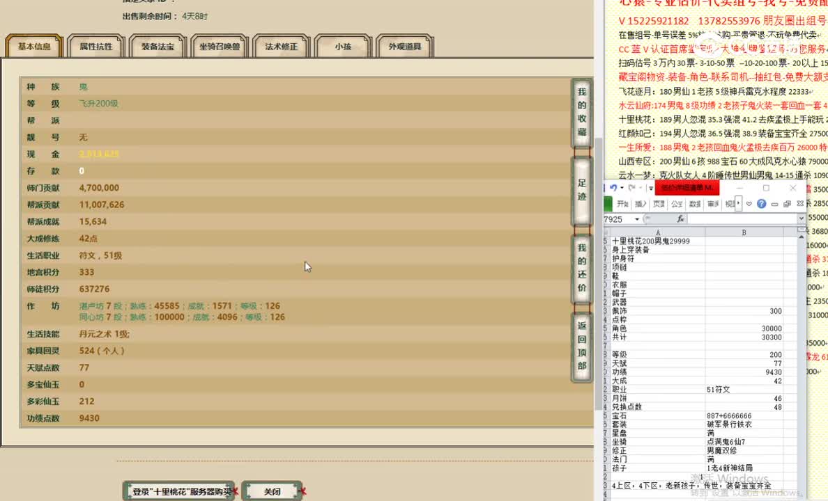The image size is (828, 501).
Task: Click the 关闭 button at bottom
Action: [x=271, y=491]
